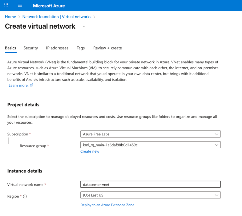
Task: Click the Virtual network name field
Action: (150, 185)
